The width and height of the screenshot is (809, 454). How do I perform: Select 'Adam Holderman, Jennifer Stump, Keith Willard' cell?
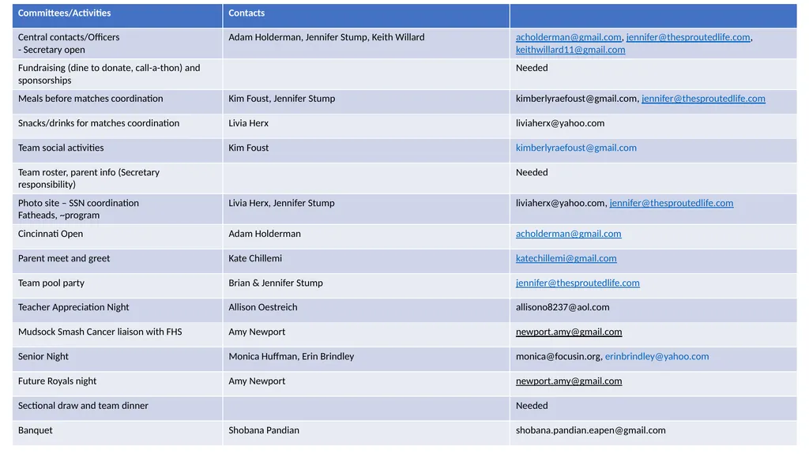(x=367, y=43)
